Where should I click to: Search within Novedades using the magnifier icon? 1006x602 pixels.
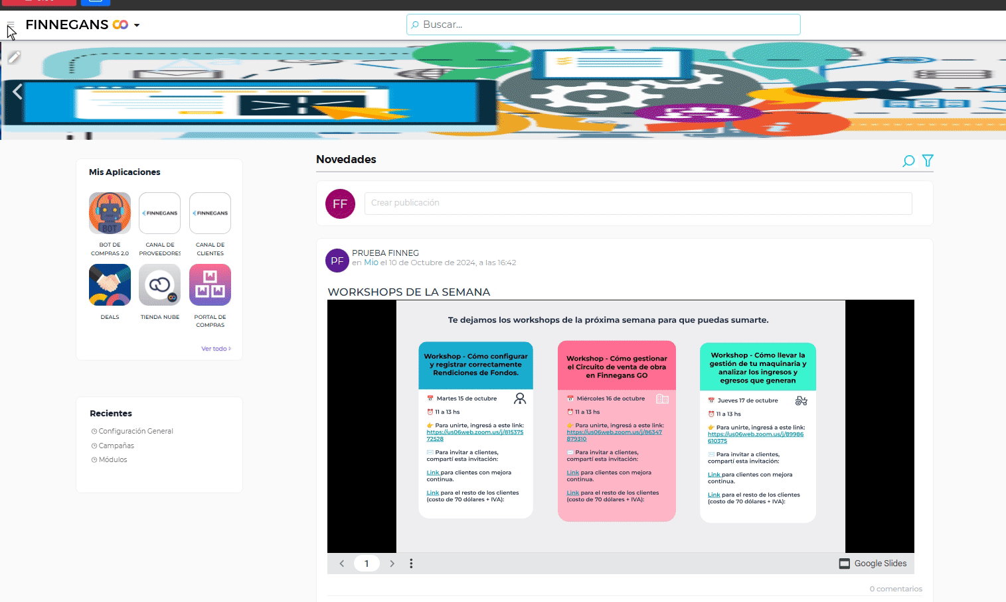pos(908,160)
